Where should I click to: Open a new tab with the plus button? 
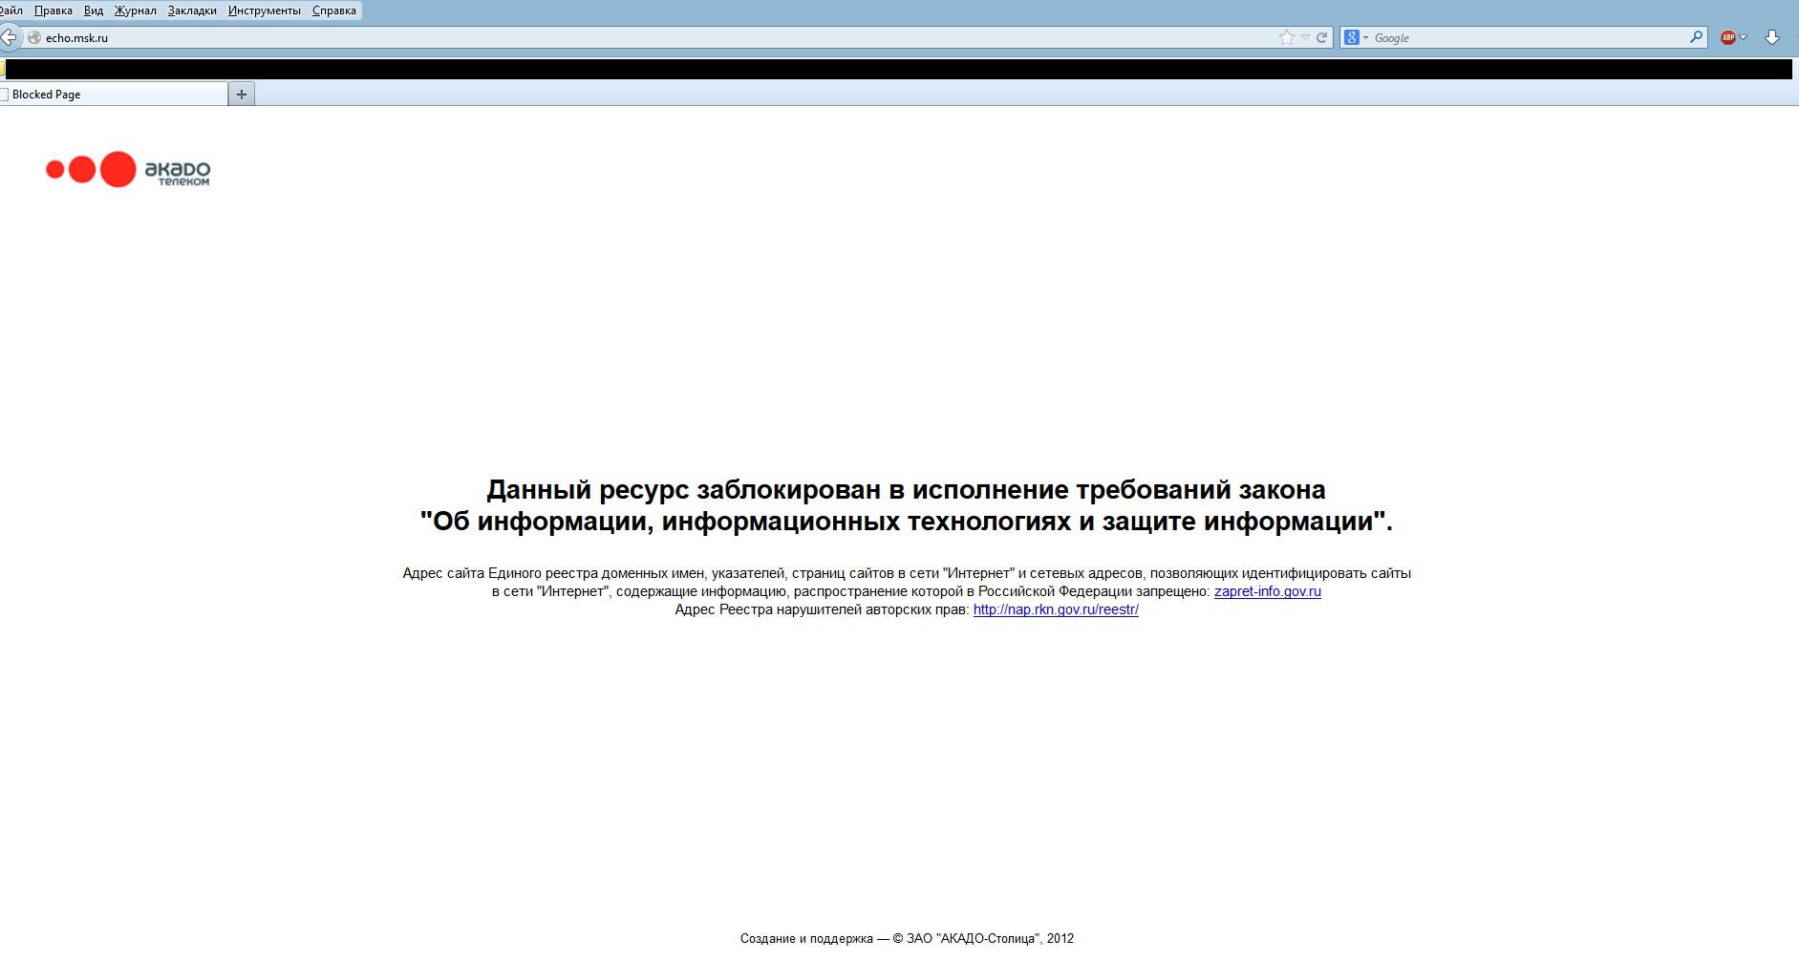coord(242,94)
